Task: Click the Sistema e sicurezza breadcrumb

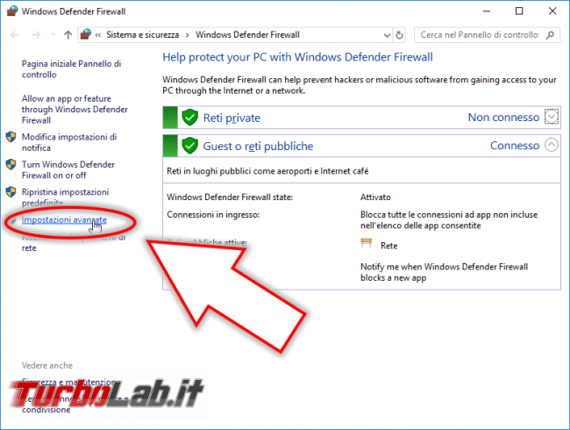Action: click(x=142, y=35)
